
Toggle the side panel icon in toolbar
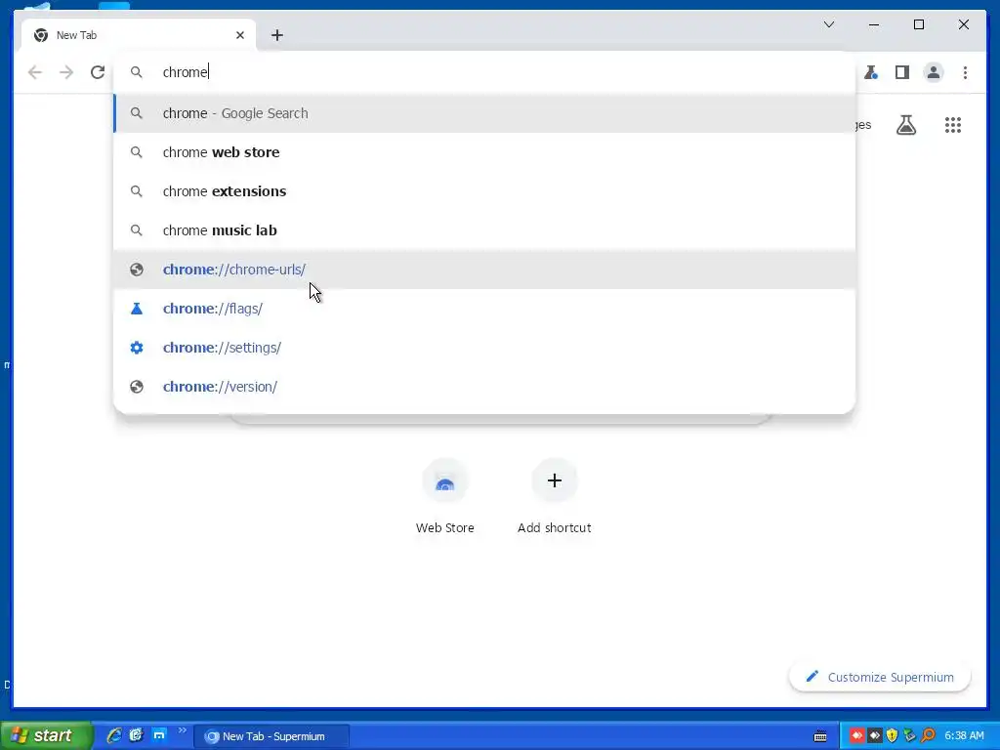click(x=901, y=72)
